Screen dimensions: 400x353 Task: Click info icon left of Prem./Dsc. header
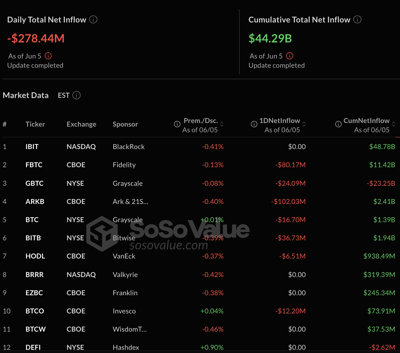(x=177, y=124)
